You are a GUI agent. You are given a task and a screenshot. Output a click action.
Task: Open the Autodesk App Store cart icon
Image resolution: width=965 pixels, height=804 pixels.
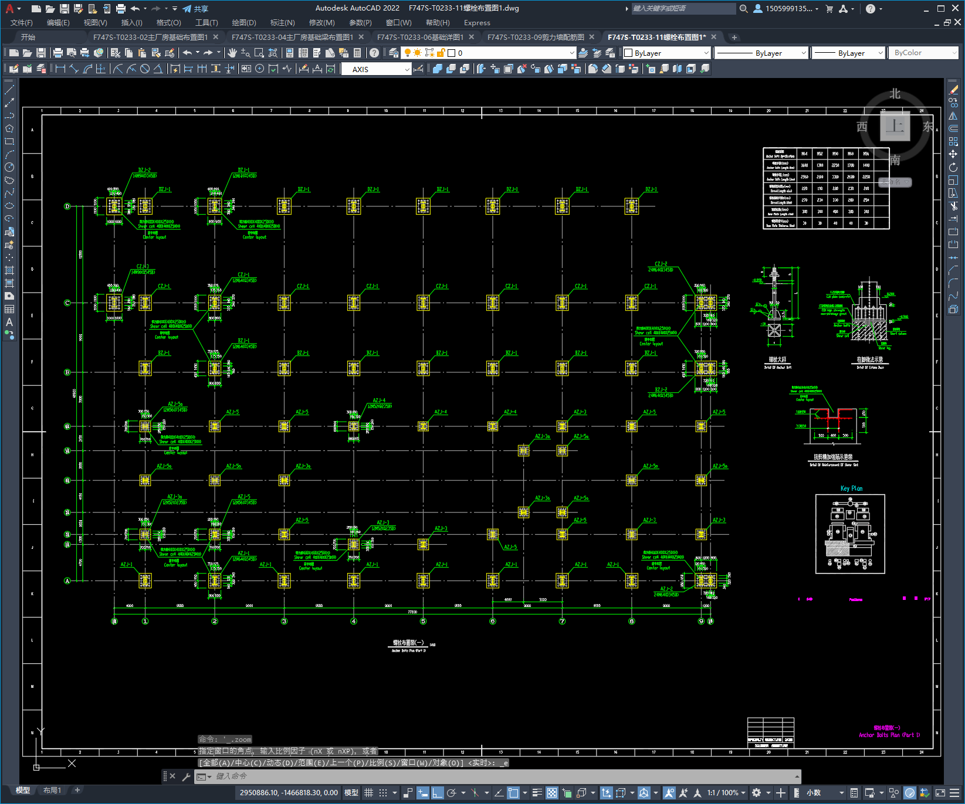click(x=829, y=9)
